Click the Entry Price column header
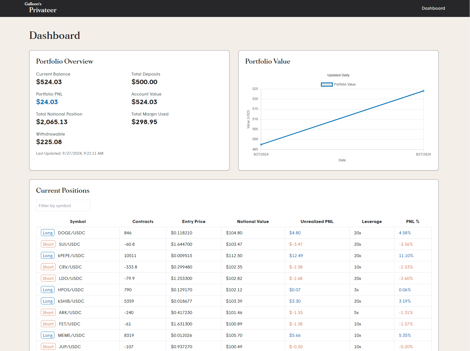The image size is (470, 351). click(194, 221)
